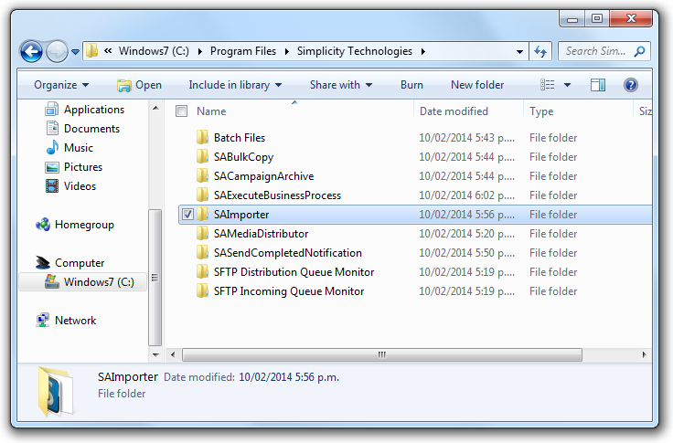The image size is (673, 443).
Task: Sort by the Type column header
Action: (x=541, y=111)
